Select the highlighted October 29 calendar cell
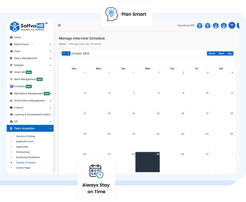Viewport: 246px width, 202px height. pos(148,162)
